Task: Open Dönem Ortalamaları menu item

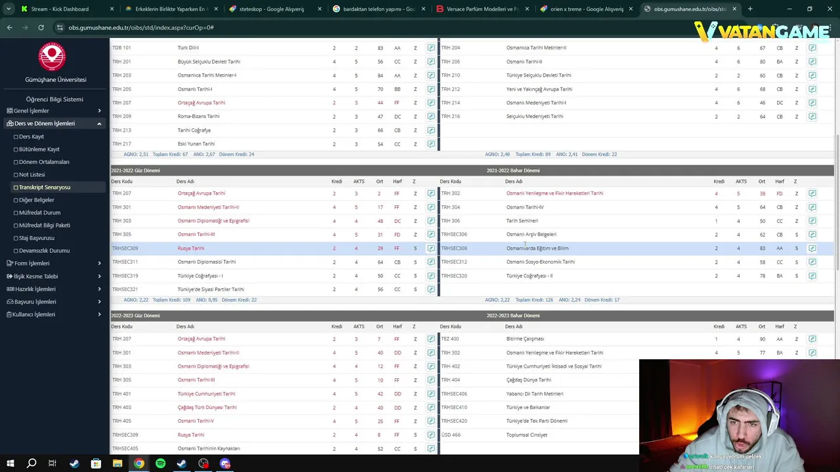Action: click(43, 162)
